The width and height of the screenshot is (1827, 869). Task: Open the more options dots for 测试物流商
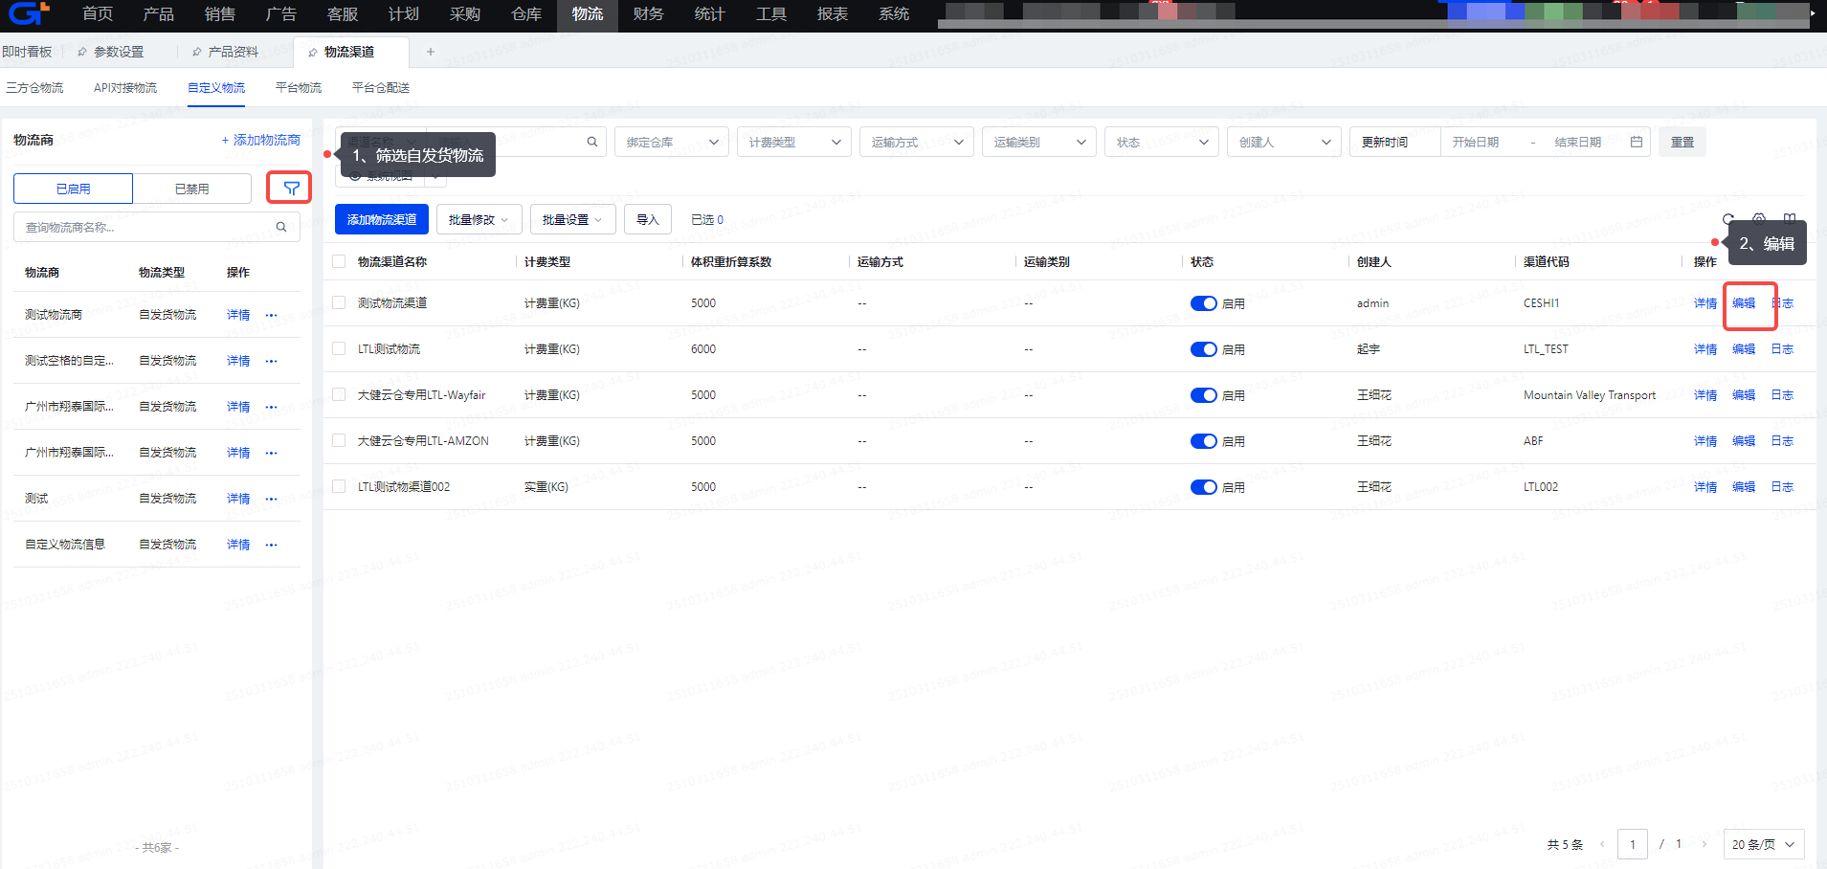tap(271, 315)
